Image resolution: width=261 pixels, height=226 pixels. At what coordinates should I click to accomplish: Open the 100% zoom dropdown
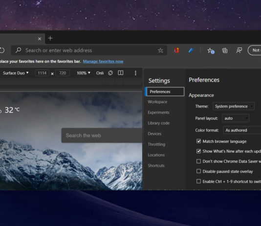[84, 73]
